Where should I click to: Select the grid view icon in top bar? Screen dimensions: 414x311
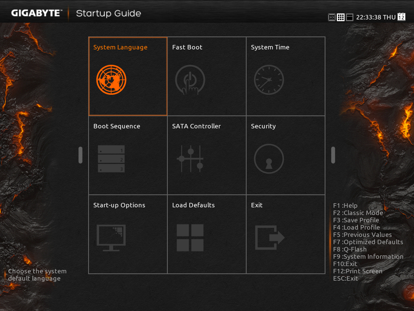pos(340,17)
